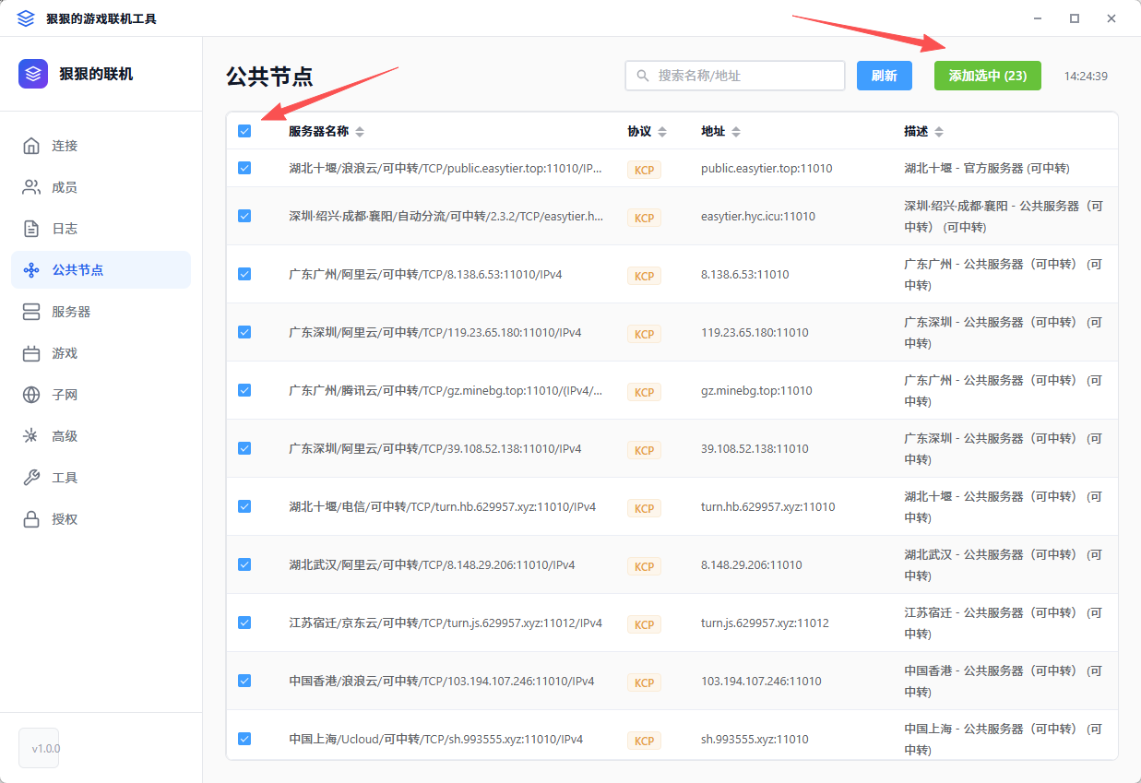This screenshot has height=783, width=1141.
Task: Sort by the 地址 column arrows
Action: pyautogui.click(x=736, y=132)
